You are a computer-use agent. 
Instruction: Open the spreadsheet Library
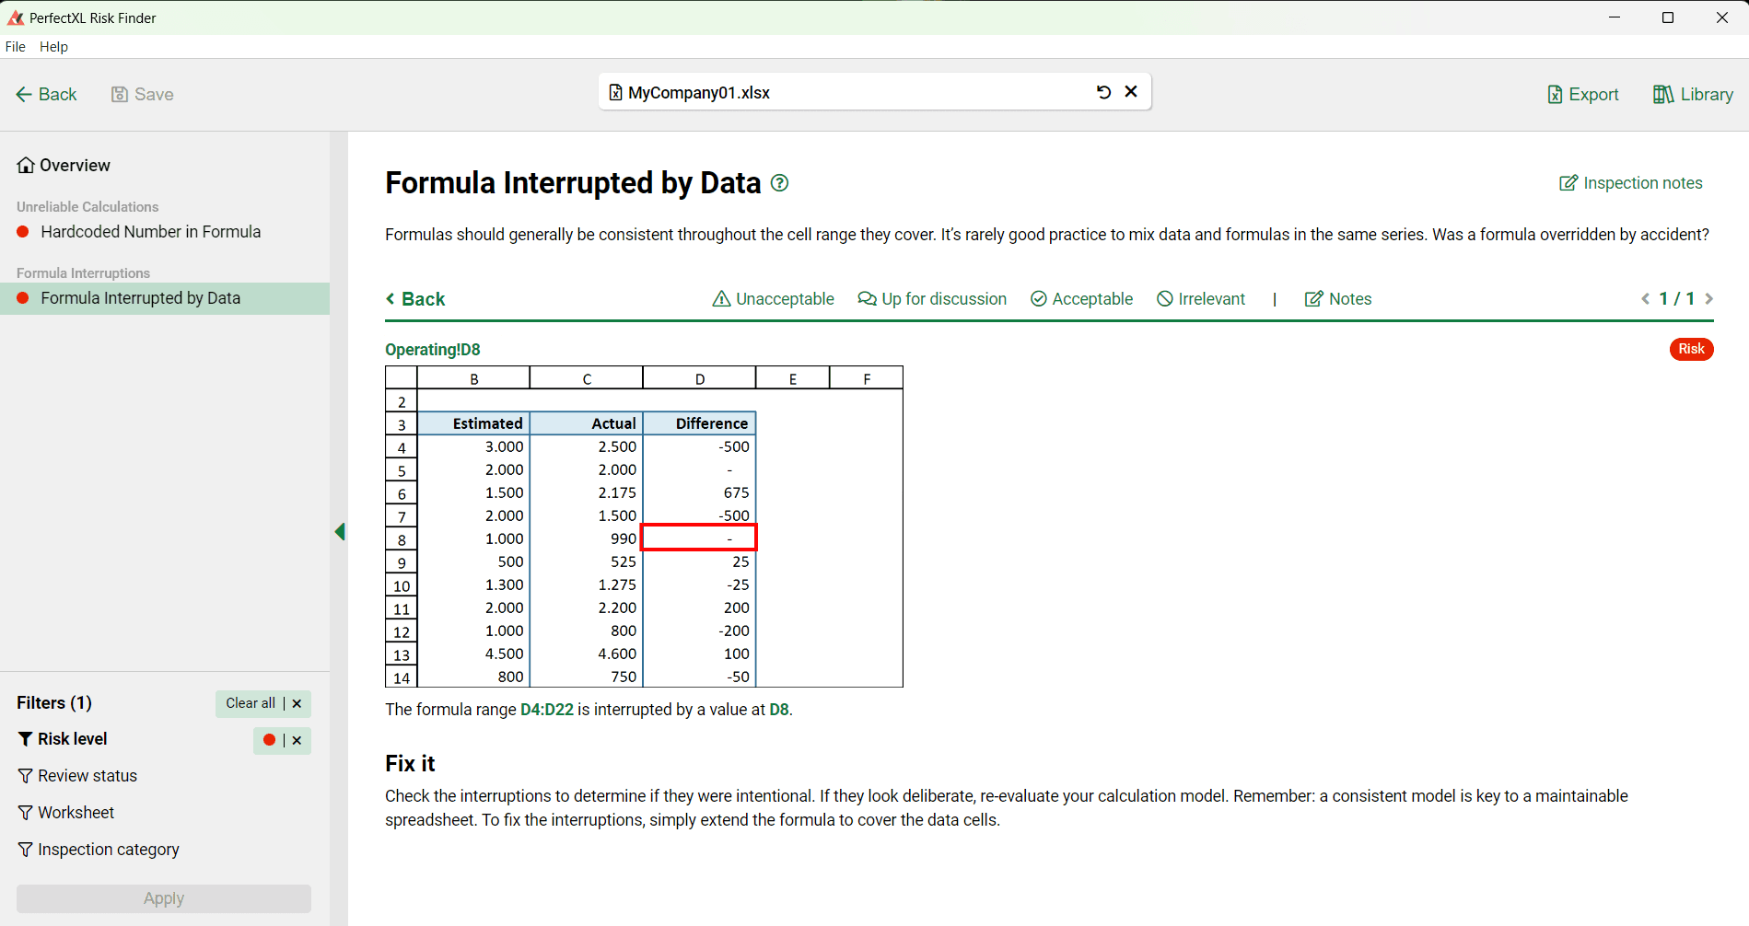click(x=1692, y=94)
